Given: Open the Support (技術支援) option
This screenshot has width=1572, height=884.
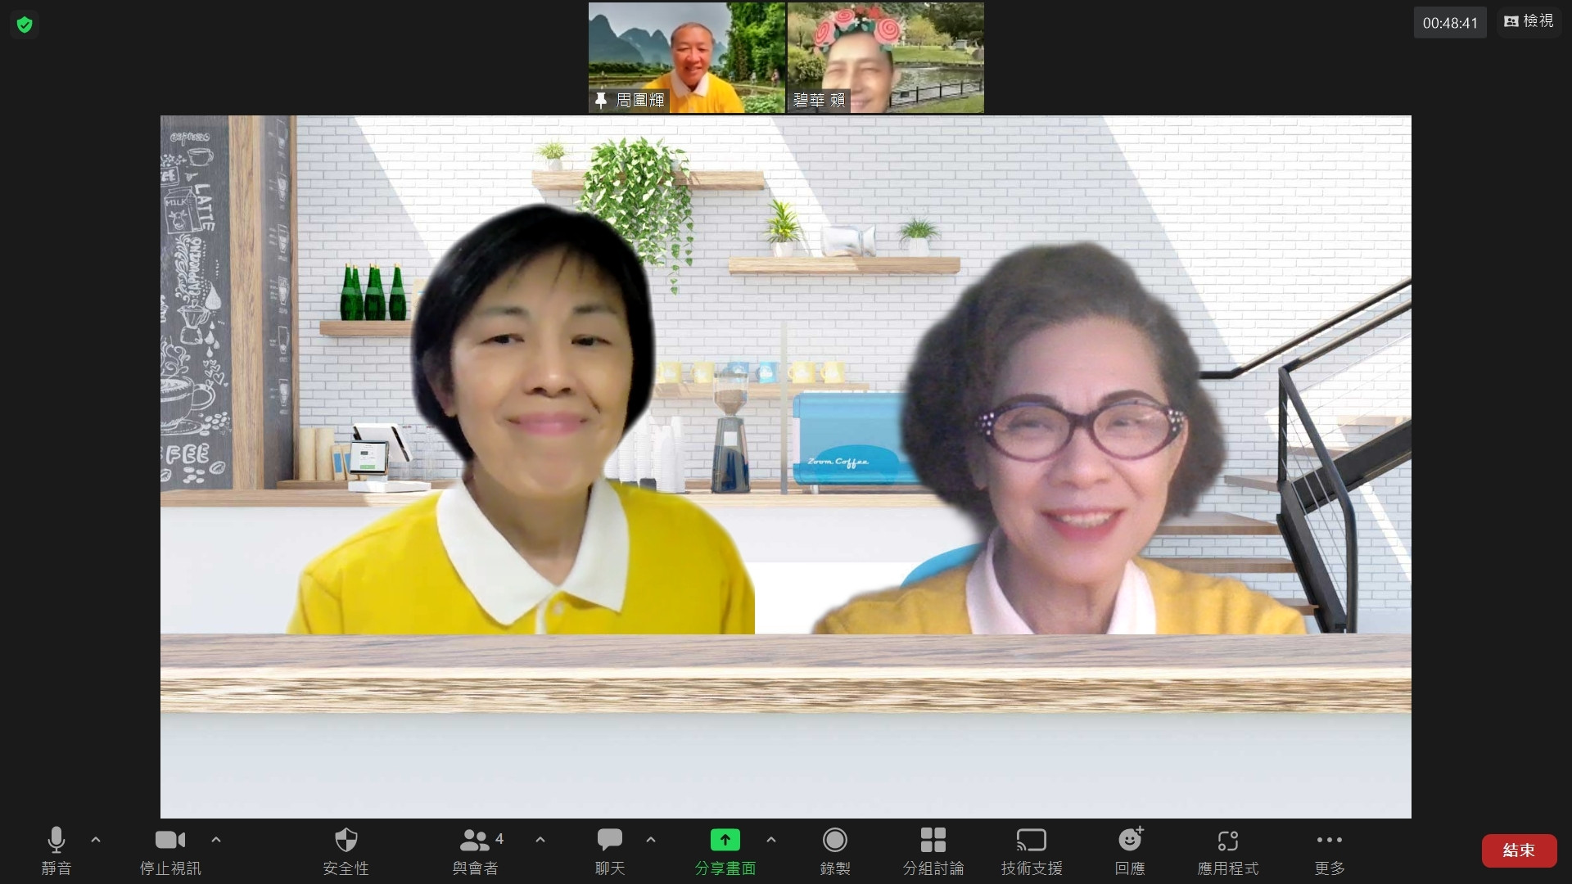Looking at the screenshot, I should (1031, 850).
